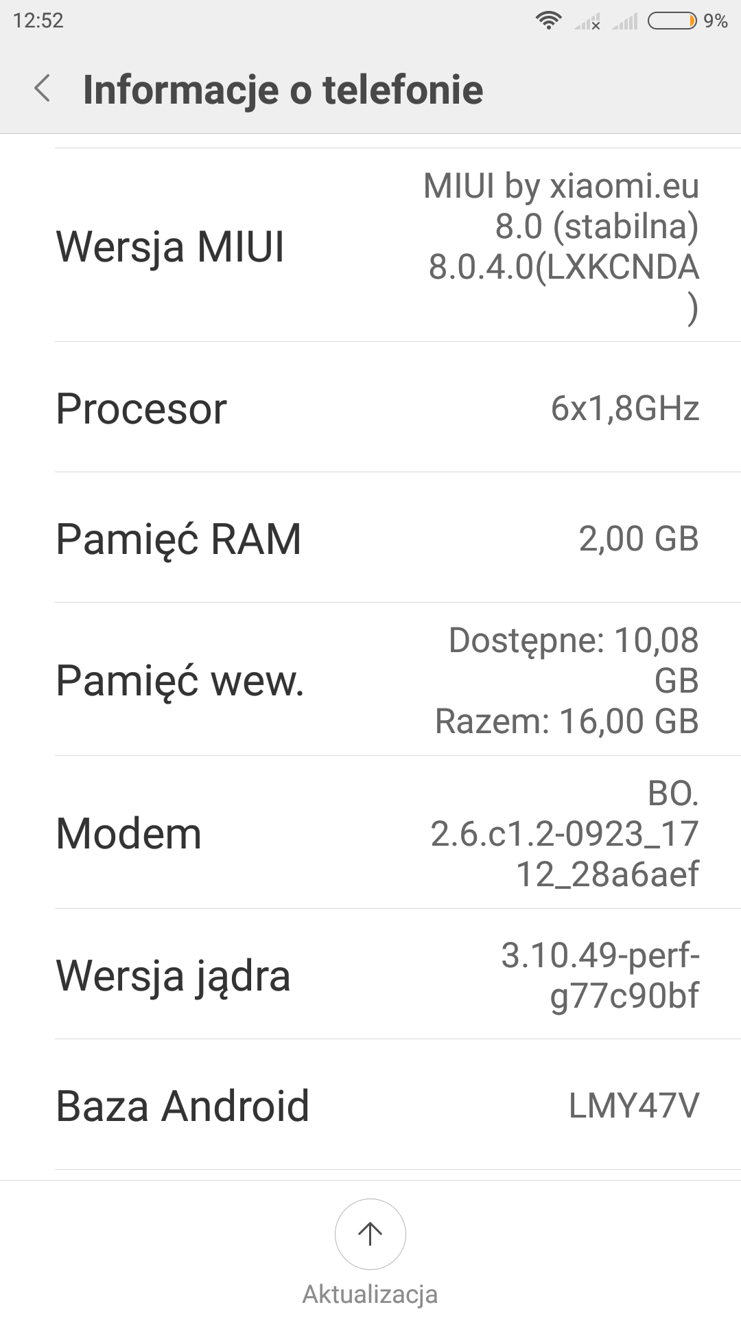This screenshot has height=1318, width=741.
Task: Tap the 2,00 GB RAM value
Action: click(x=639, y=539)
